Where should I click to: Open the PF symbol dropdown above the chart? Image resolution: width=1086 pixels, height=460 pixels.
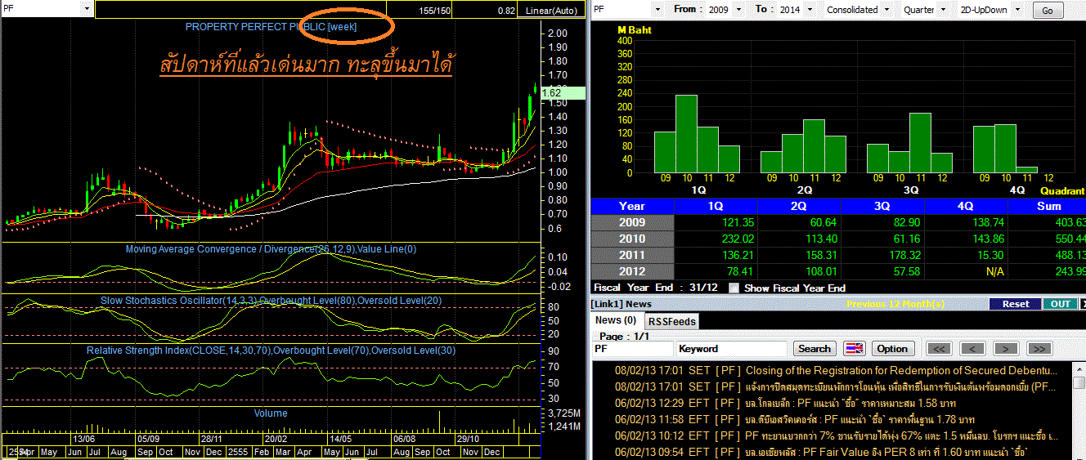coord(88,8)
